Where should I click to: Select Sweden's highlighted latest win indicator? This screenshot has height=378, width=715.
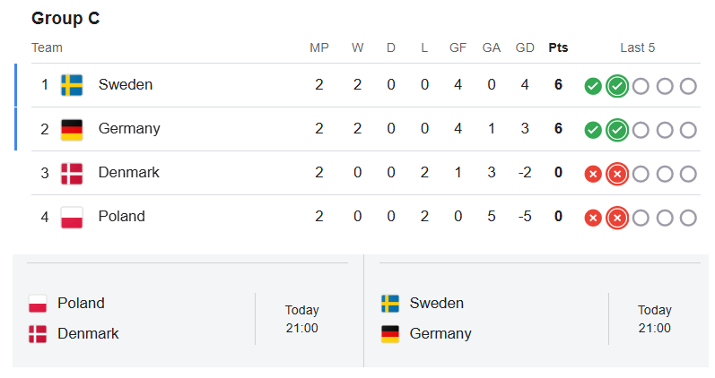[617, 86]
